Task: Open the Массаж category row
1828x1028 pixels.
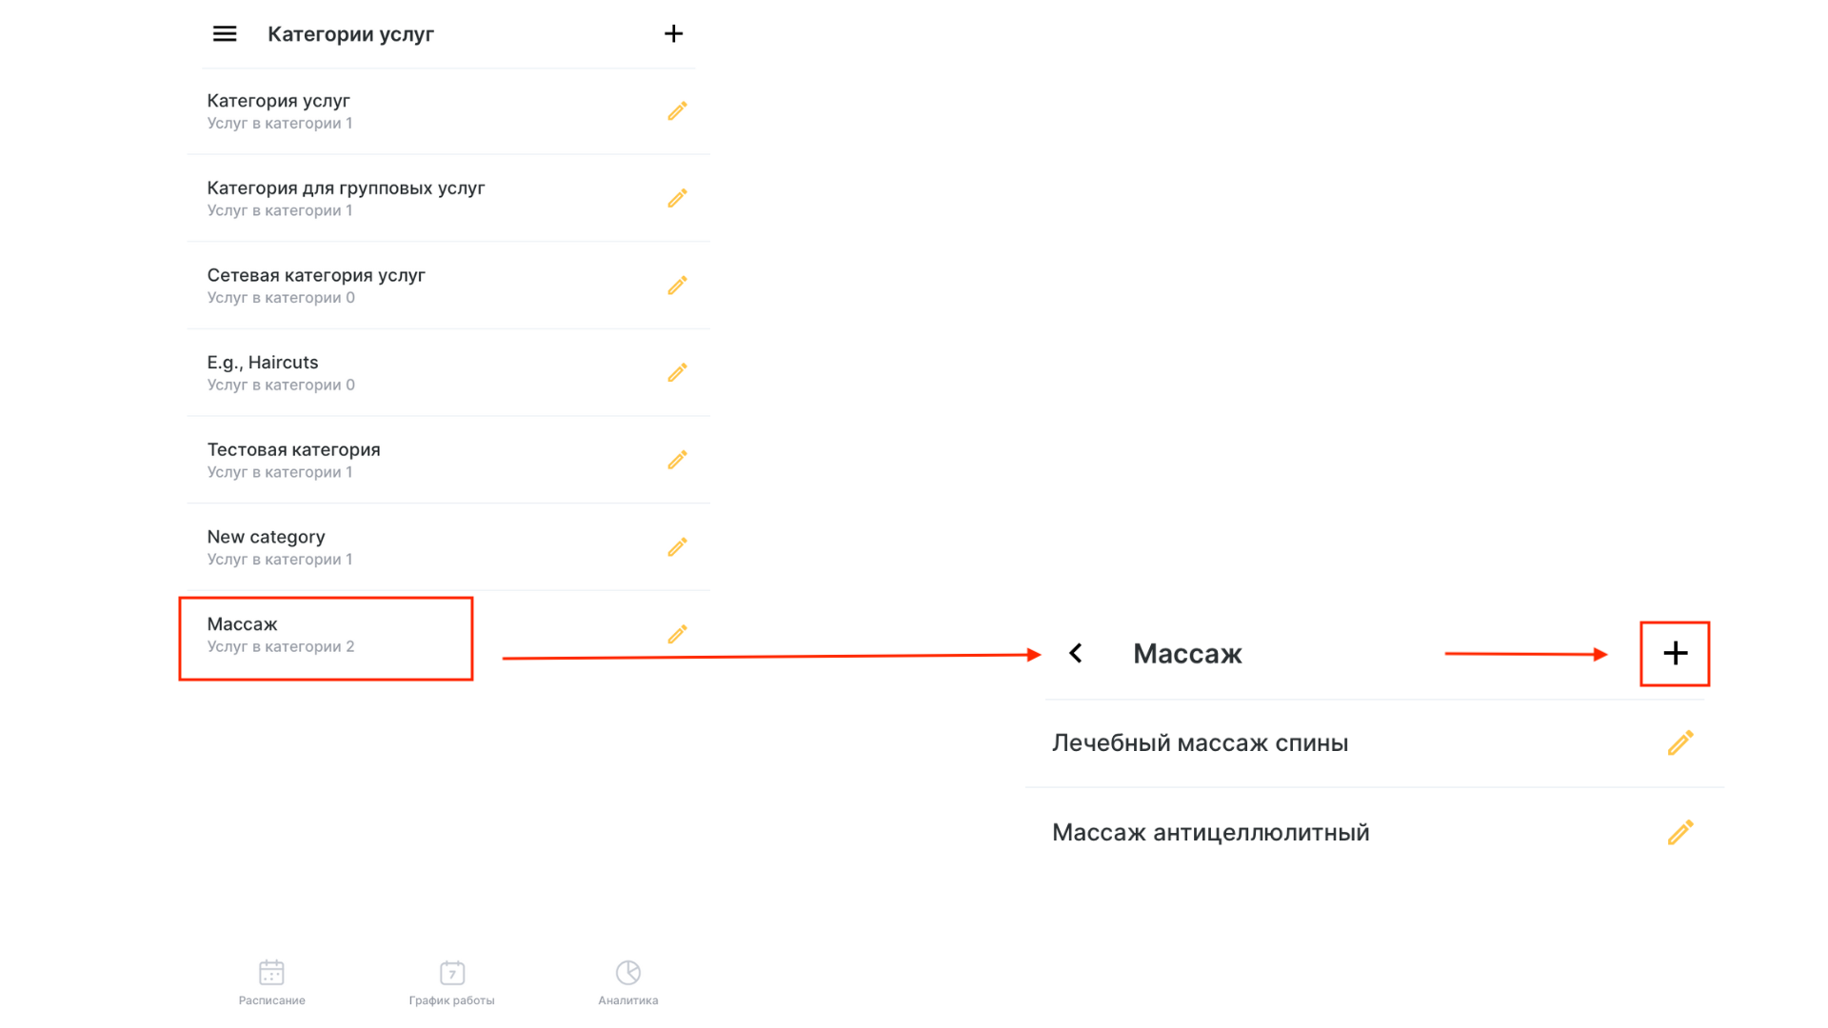Action: click(448, 635)
